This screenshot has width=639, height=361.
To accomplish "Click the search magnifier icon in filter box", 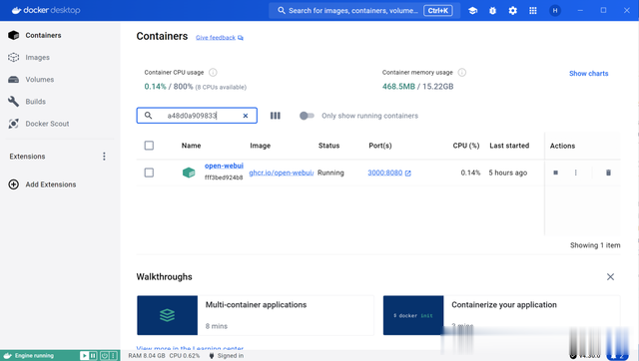I will coord(148,116).
